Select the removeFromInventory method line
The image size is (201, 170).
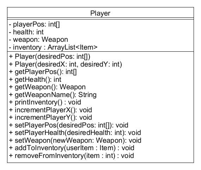[x=71, y=156]
